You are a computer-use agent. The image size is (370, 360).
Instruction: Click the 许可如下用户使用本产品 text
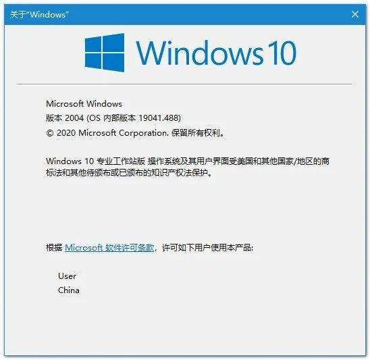(x=206, y=248)
